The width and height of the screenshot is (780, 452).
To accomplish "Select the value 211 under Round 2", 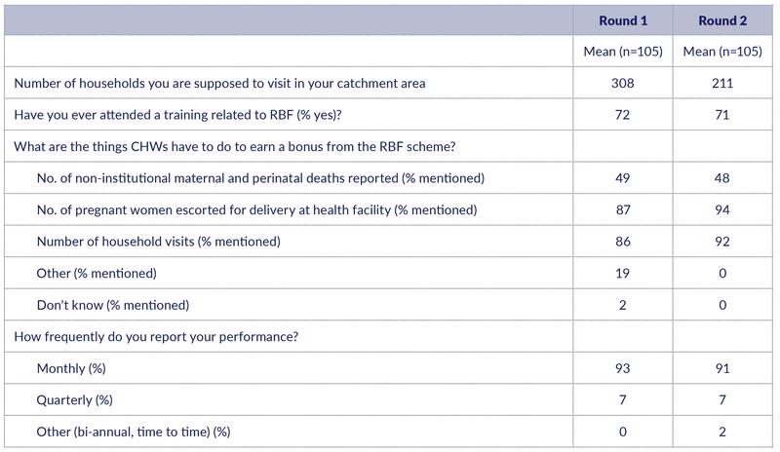I will (x=722, y=83).
